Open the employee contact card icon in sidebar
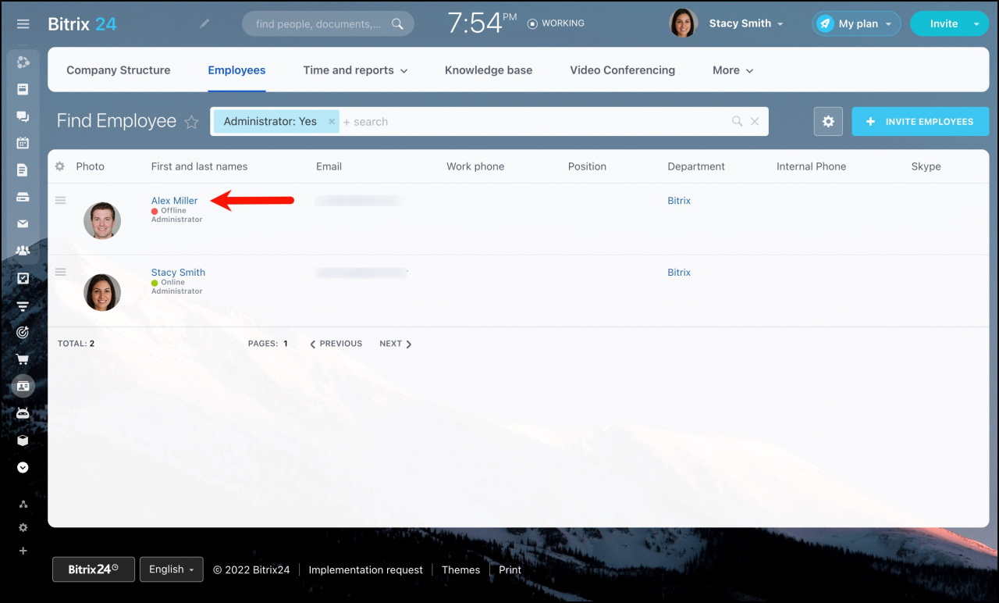999x603 pixels. pos(23,386)
